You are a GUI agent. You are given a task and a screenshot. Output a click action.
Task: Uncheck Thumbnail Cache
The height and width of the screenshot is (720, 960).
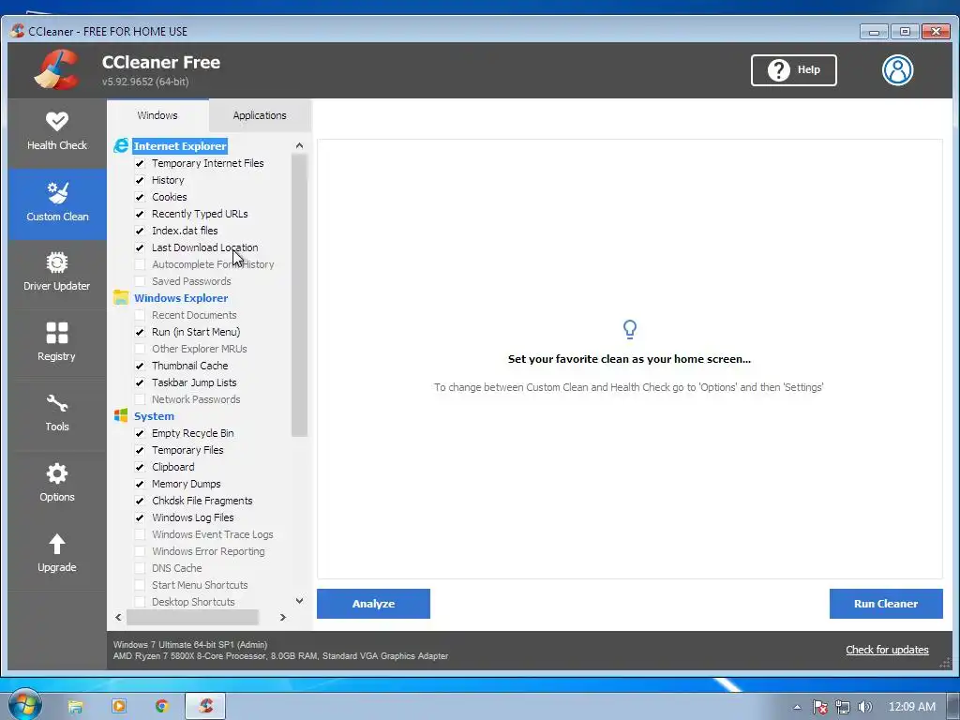pos(140,366)
